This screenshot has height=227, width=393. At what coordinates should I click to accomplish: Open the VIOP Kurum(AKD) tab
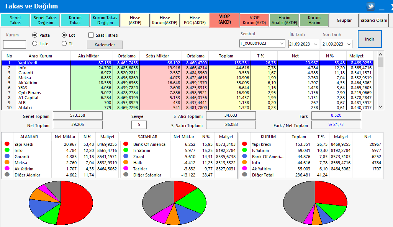click(x=254, y=20)
